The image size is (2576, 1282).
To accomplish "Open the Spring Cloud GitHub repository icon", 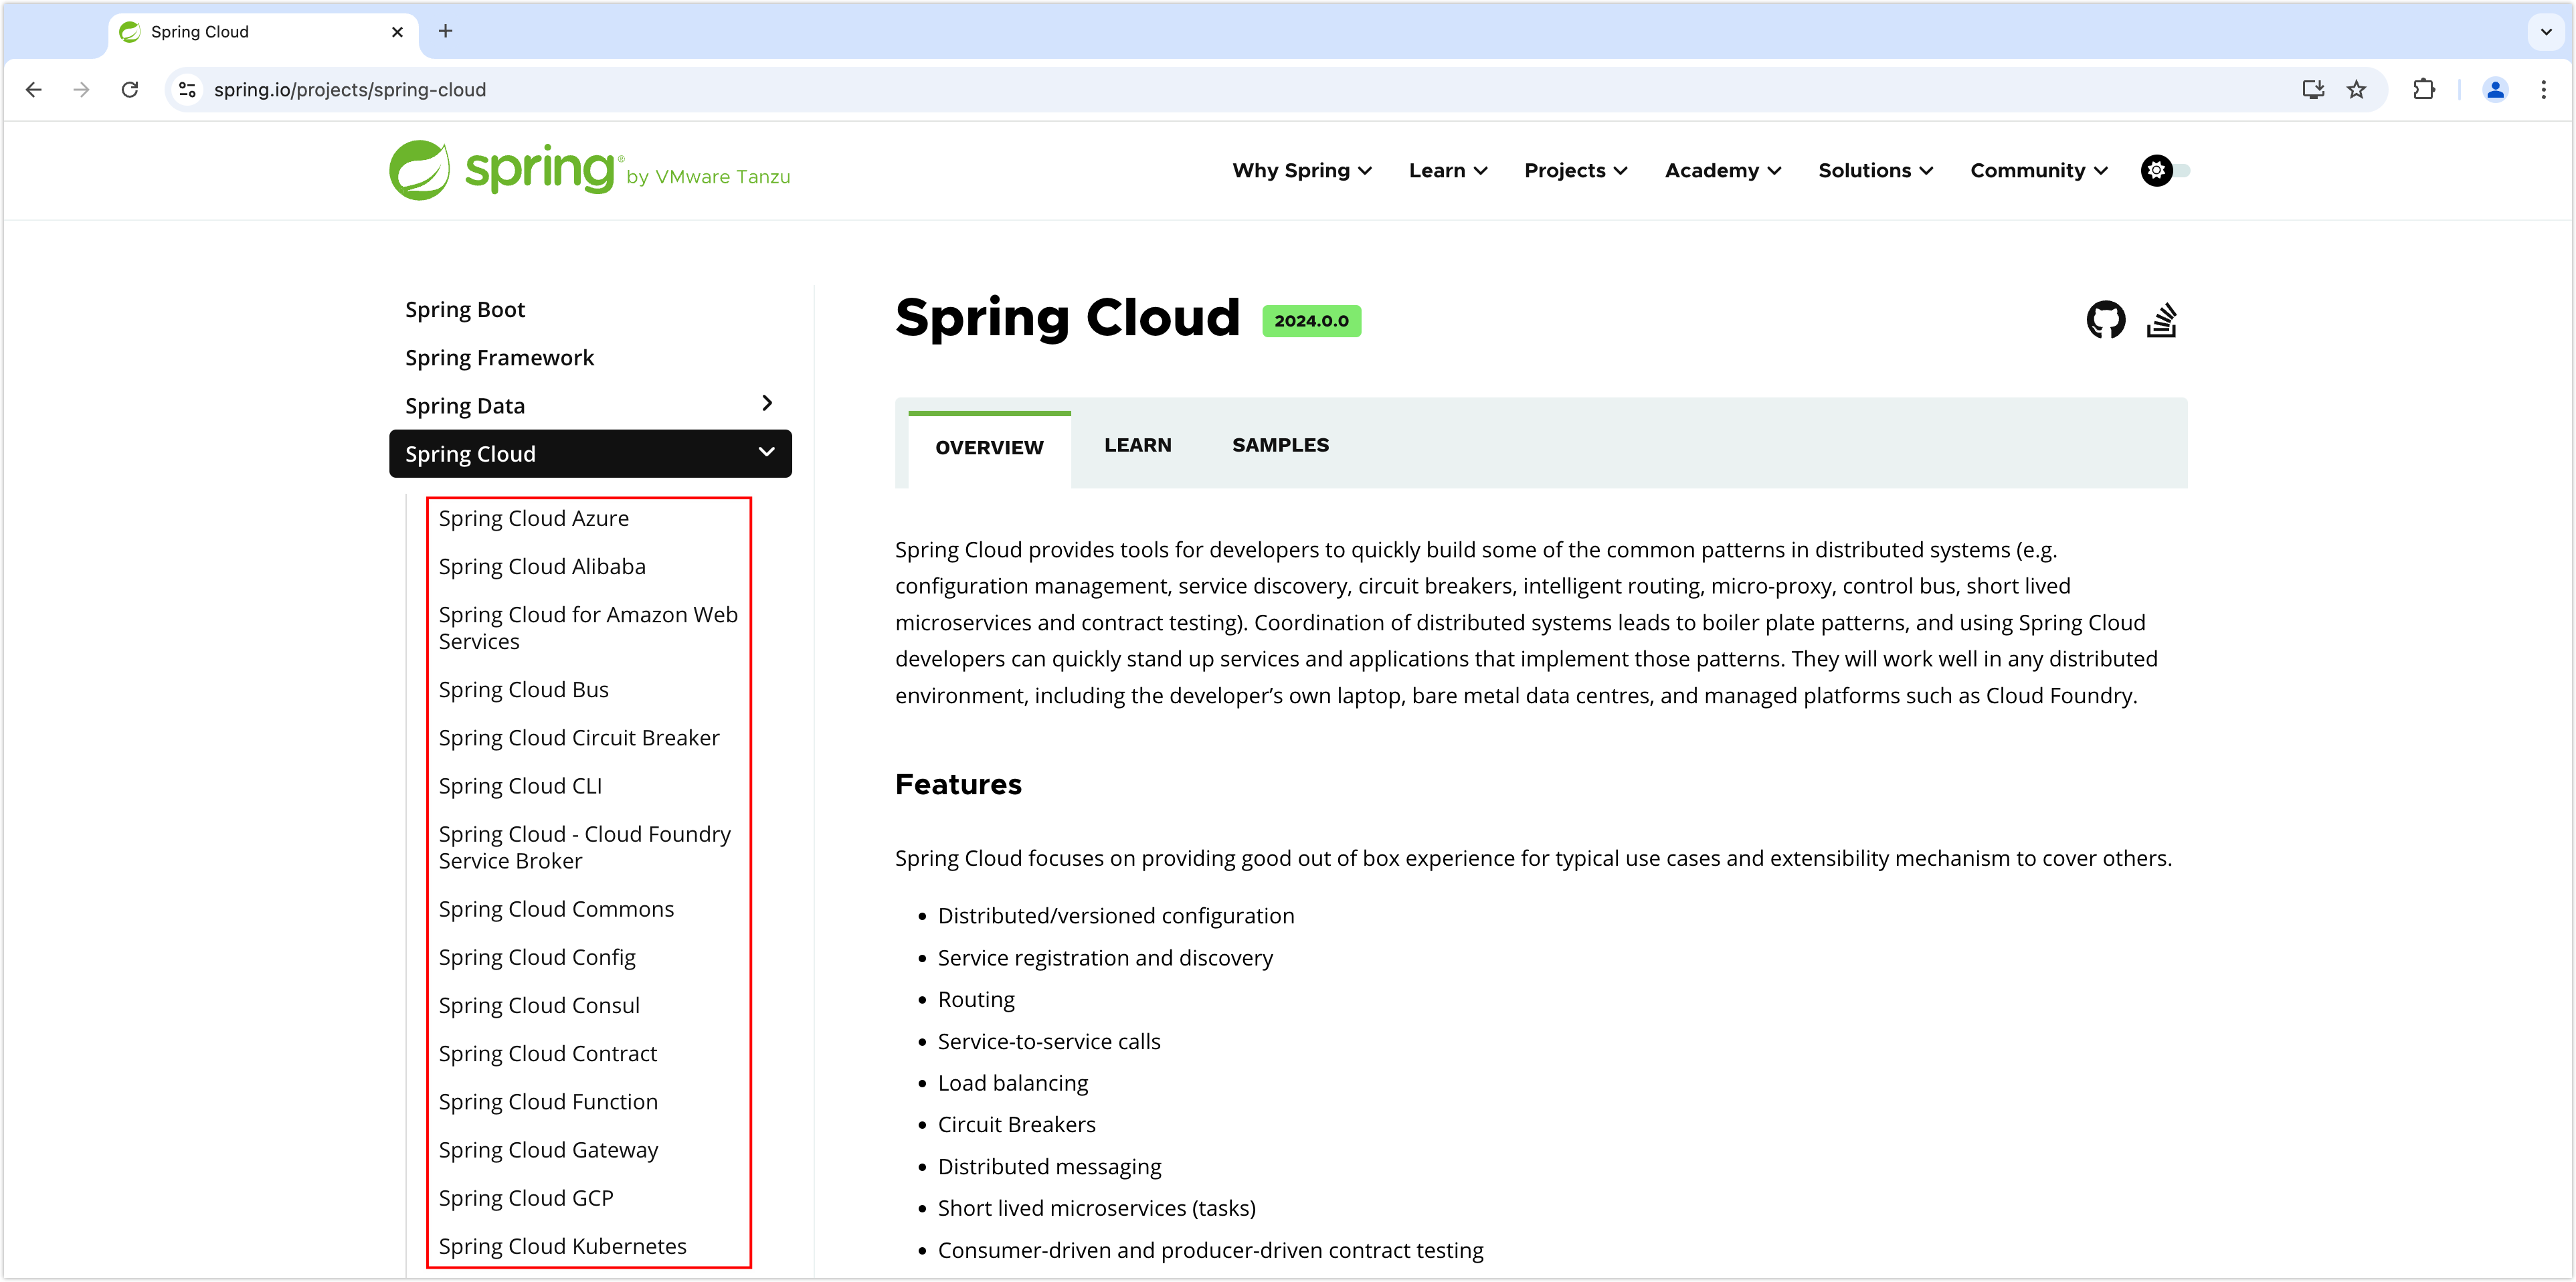I will (2106, 319).
